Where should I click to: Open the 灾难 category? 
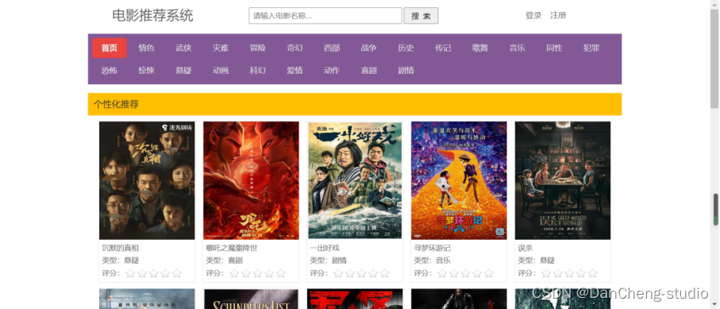coord(221,48)
